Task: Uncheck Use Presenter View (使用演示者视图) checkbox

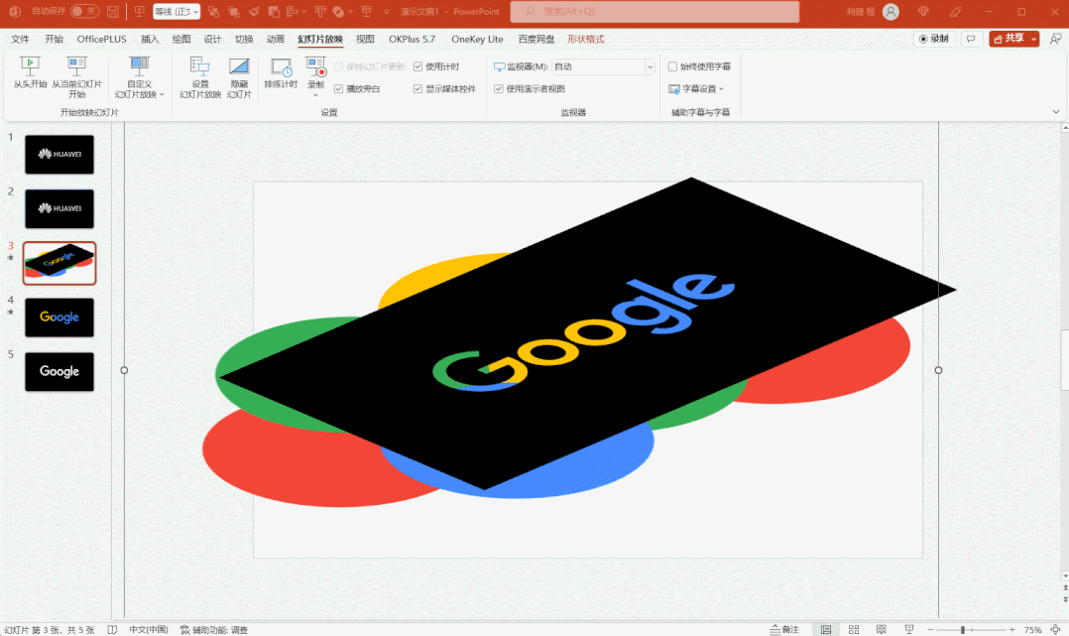Action: 499,88
